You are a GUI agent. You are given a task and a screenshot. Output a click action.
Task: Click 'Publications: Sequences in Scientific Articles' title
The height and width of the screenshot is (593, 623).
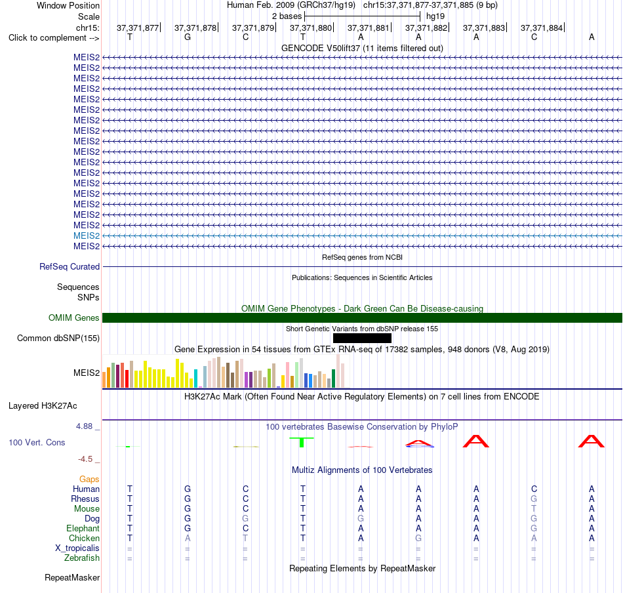click(362, 277)
